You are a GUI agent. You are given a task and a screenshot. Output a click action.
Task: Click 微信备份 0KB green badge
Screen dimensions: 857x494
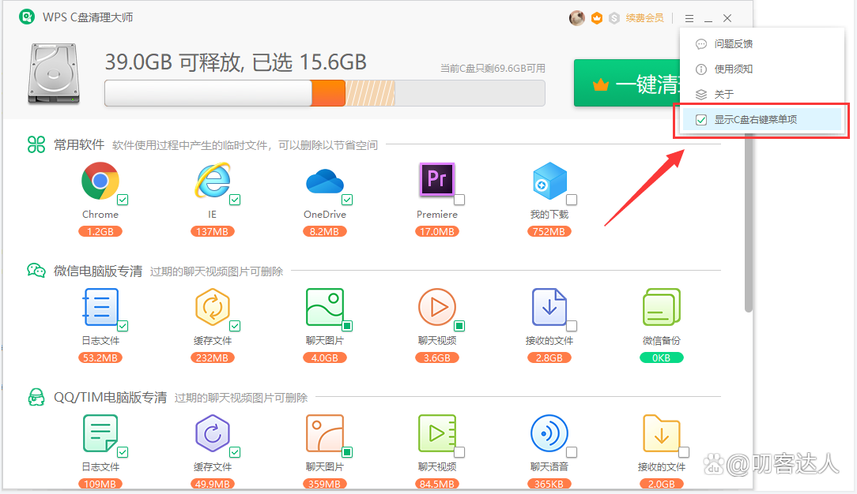coord(662,358)
